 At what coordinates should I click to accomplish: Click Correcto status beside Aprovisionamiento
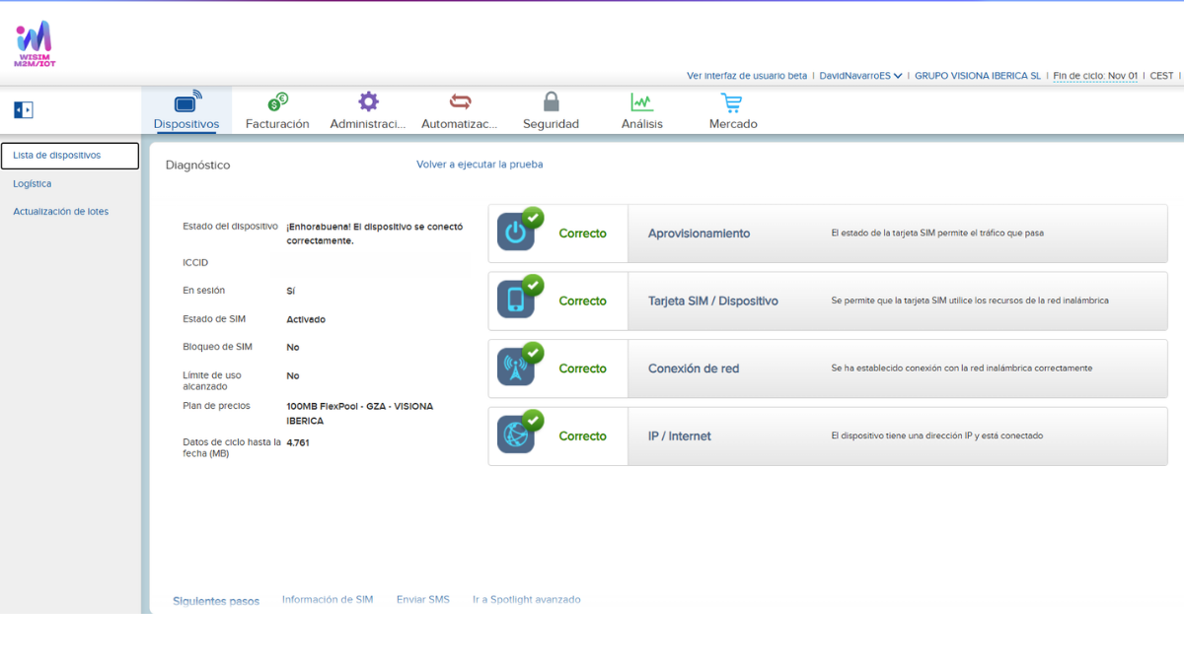(582, 234)
